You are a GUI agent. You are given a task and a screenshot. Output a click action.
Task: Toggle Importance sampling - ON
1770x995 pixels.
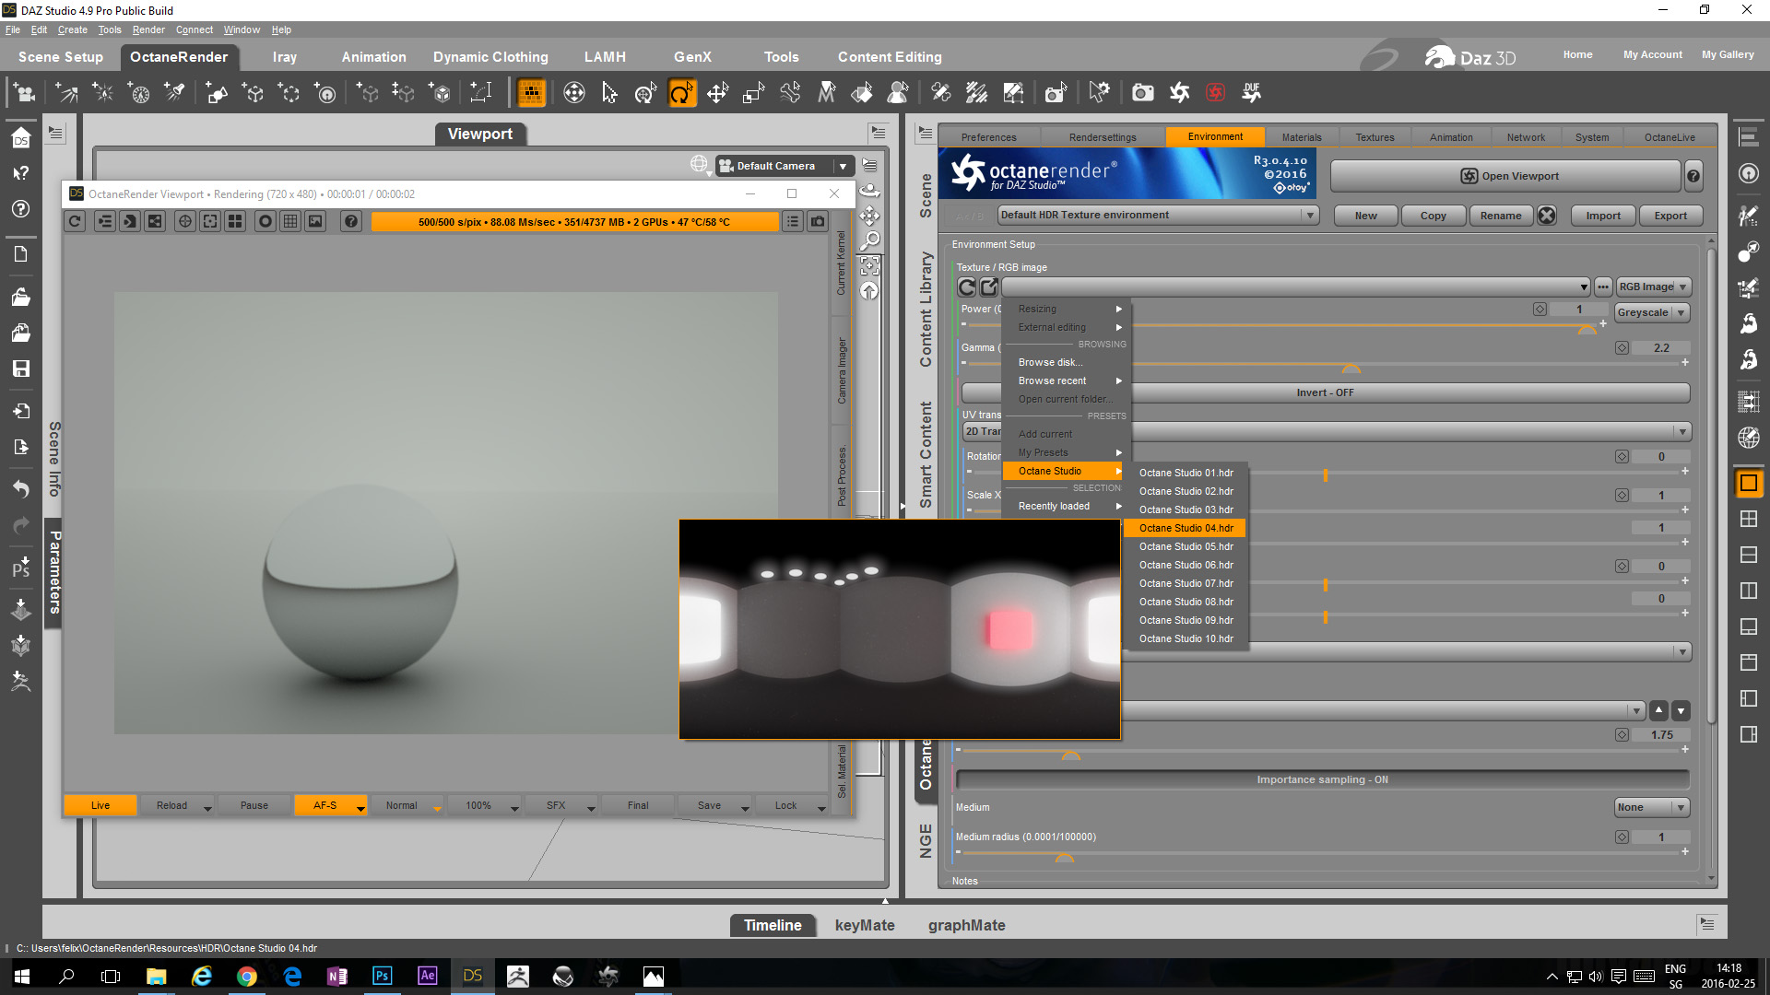point(1322,779)
